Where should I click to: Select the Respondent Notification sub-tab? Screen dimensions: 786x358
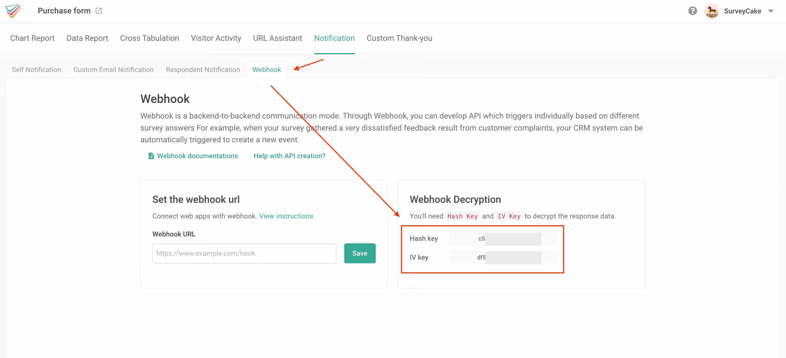click(203, 70)
